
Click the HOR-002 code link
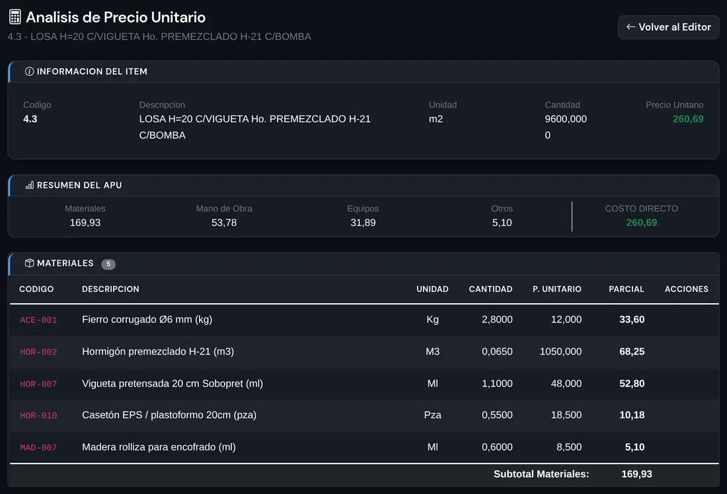[x=38, y=352]
